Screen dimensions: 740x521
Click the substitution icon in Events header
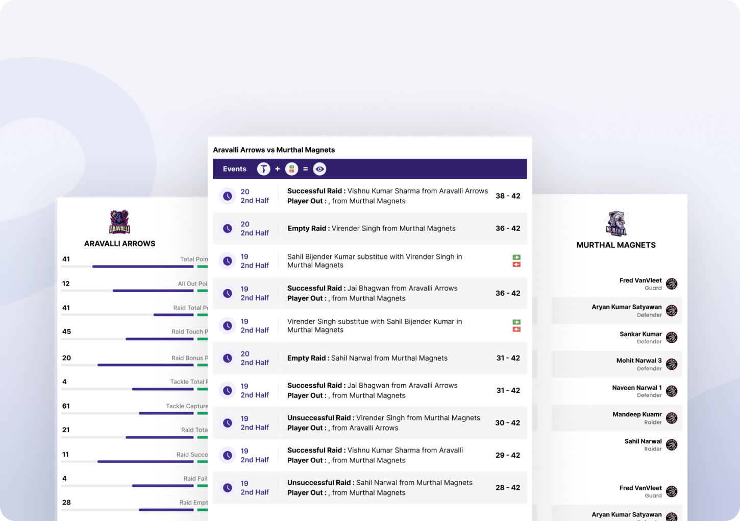(x=291, y=169)
